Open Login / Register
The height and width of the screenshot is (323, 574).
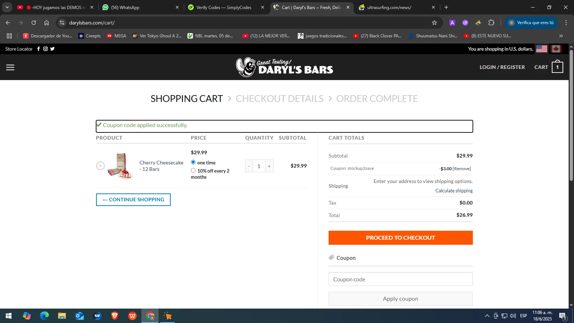(502, 67)
